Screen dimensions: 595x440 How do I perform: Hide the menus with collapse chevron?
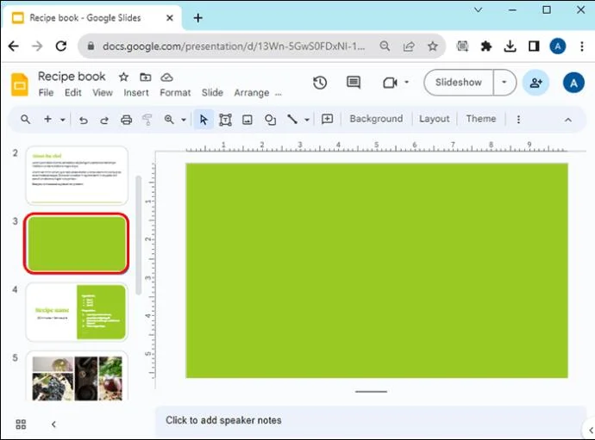point(567,120)
